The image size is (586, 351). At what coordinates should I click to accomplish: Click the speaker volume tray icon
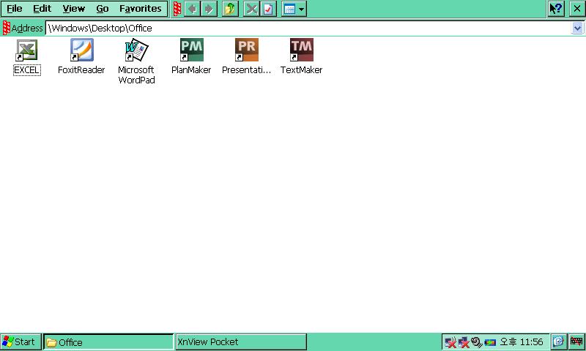(x=476, y=341)
